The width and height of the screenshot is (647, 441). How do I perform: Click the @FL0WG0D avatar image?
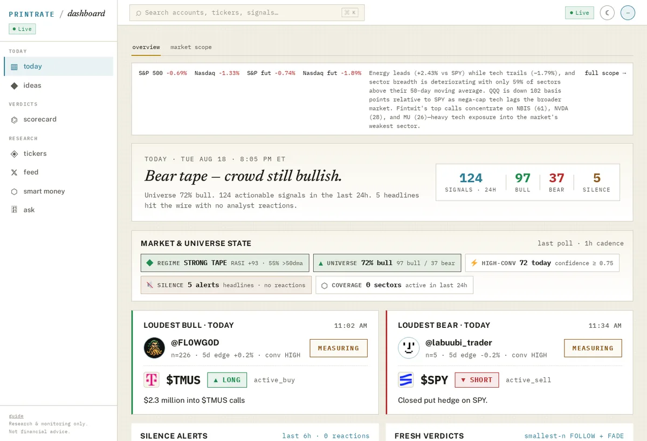(154, 348)
